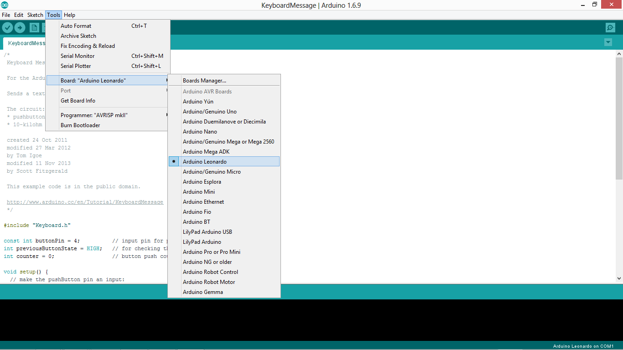Select Arduino Nano board
The width and height of the screenshot is (623, 350).
point(224,132)
